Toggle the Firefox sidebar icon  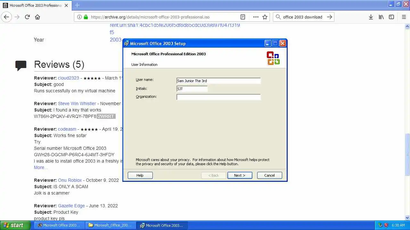(391, 17)
